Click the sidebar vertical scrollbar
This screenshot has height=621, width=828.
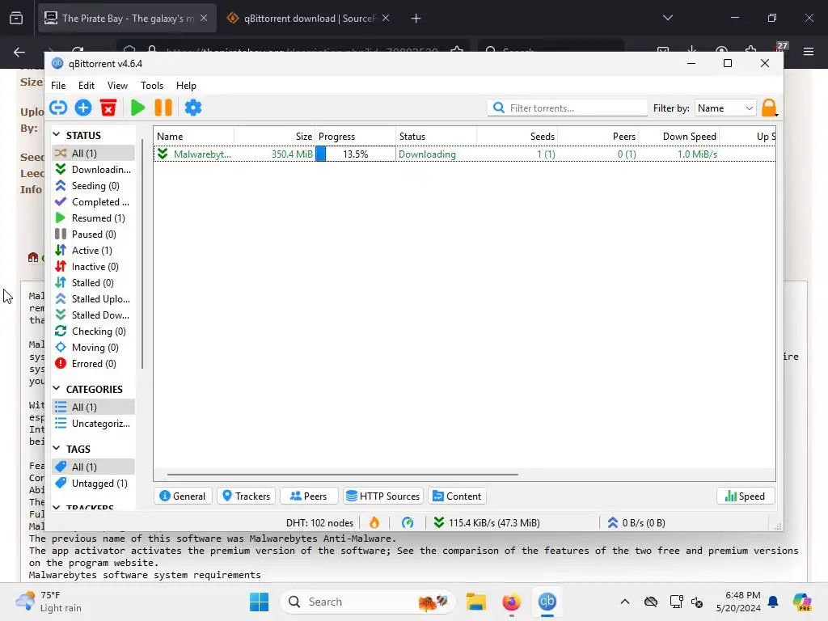tap(142, 253)
